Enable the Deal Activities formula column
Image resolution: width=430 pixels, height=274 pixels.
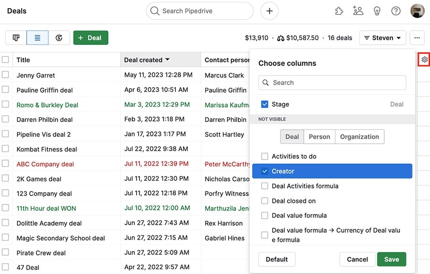pyautogui.click(x=265, y=186)
